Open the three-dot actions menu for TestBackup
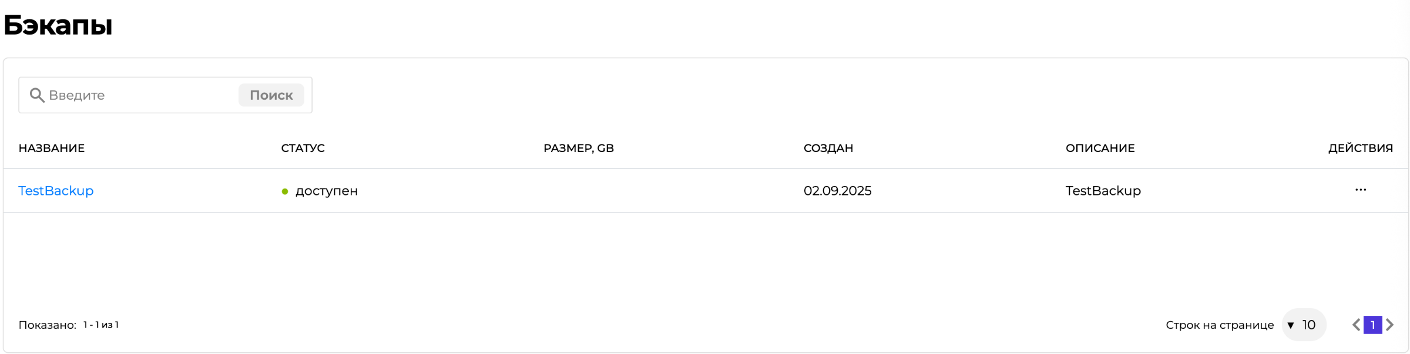 [1360, 190]
